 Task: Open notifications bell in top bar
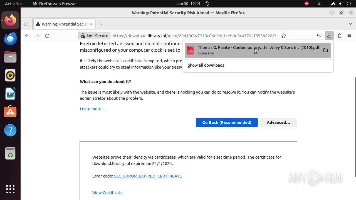(x=207, y=4)
